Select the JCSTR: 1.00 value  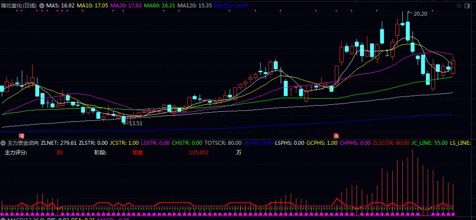point(124,143)
